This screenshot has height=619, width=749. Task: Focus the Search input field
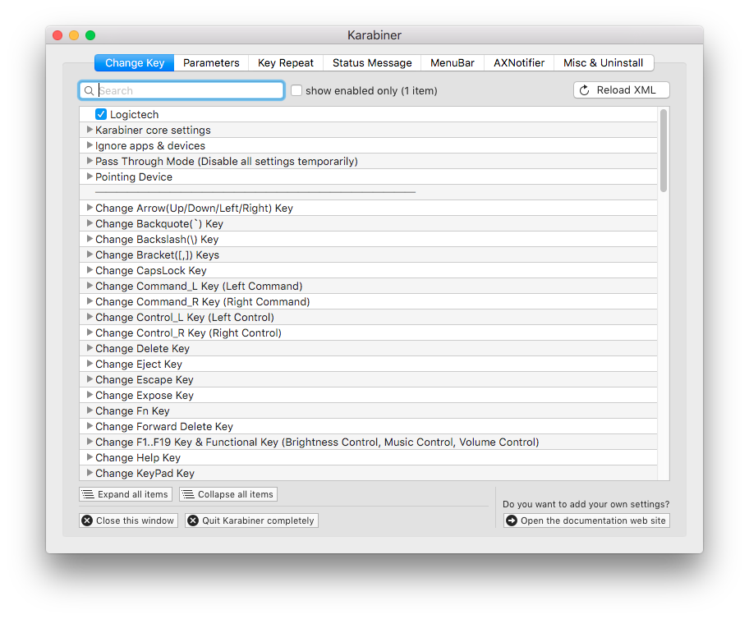tap(182, 91)
